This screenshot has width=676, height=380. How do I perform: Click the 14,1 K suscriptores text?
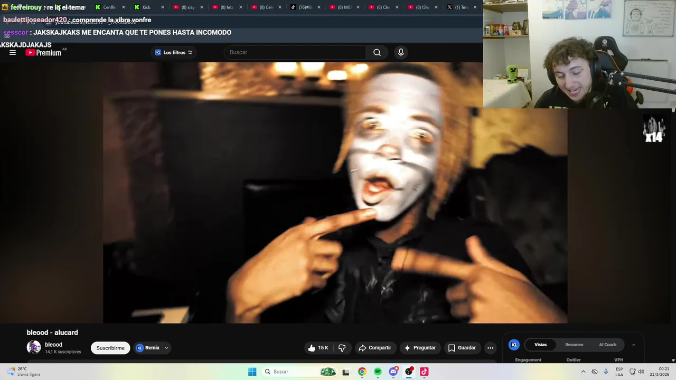click(x=63, y=352)
